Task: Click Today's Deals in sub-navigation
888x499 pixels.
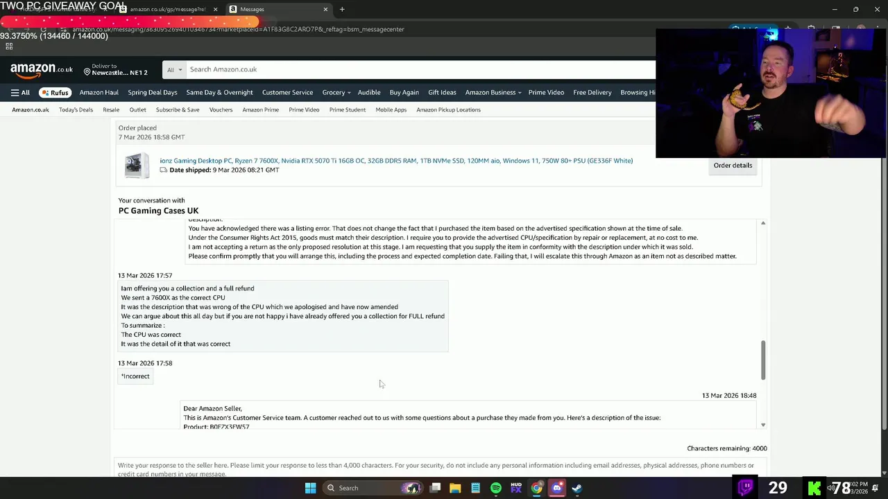Action: coord(76,110)
